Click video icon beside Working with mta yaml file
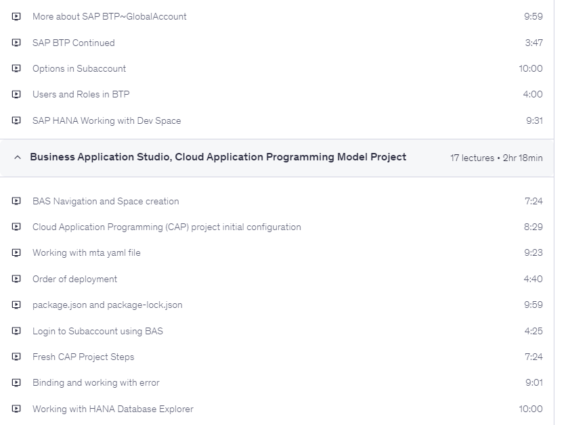 click(x=16, y=253)
